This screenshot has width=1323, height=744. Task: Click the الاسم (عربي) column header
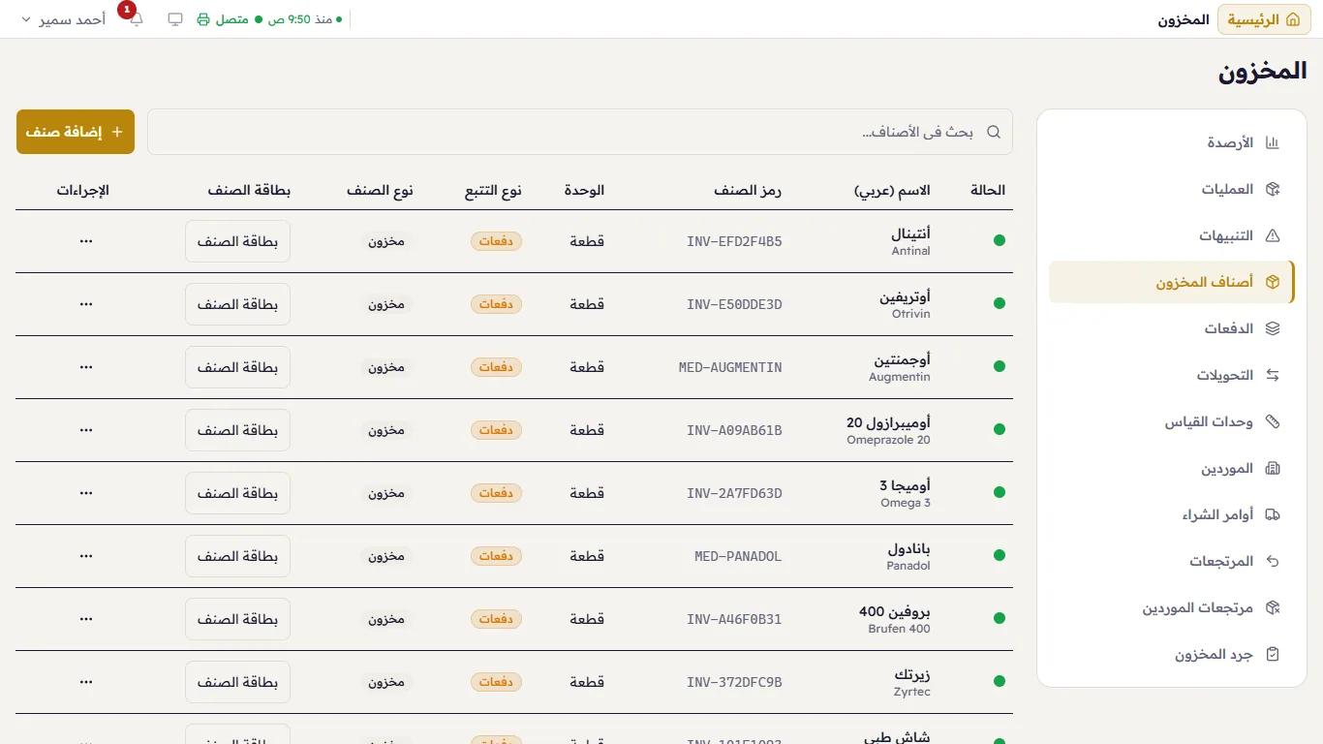[892, 191]
